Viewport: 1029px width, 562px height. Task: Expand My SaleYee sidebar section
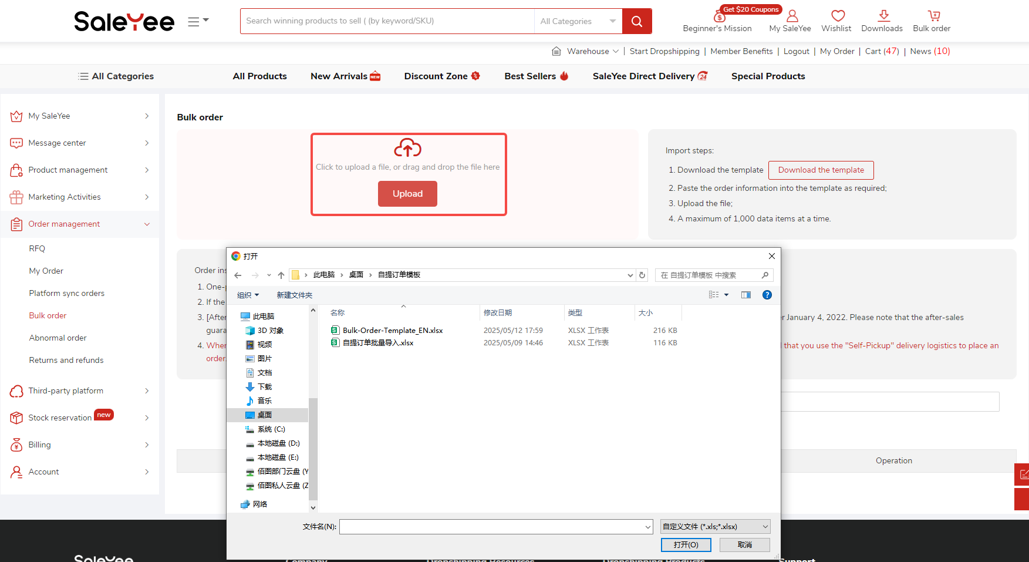(80, 116)
